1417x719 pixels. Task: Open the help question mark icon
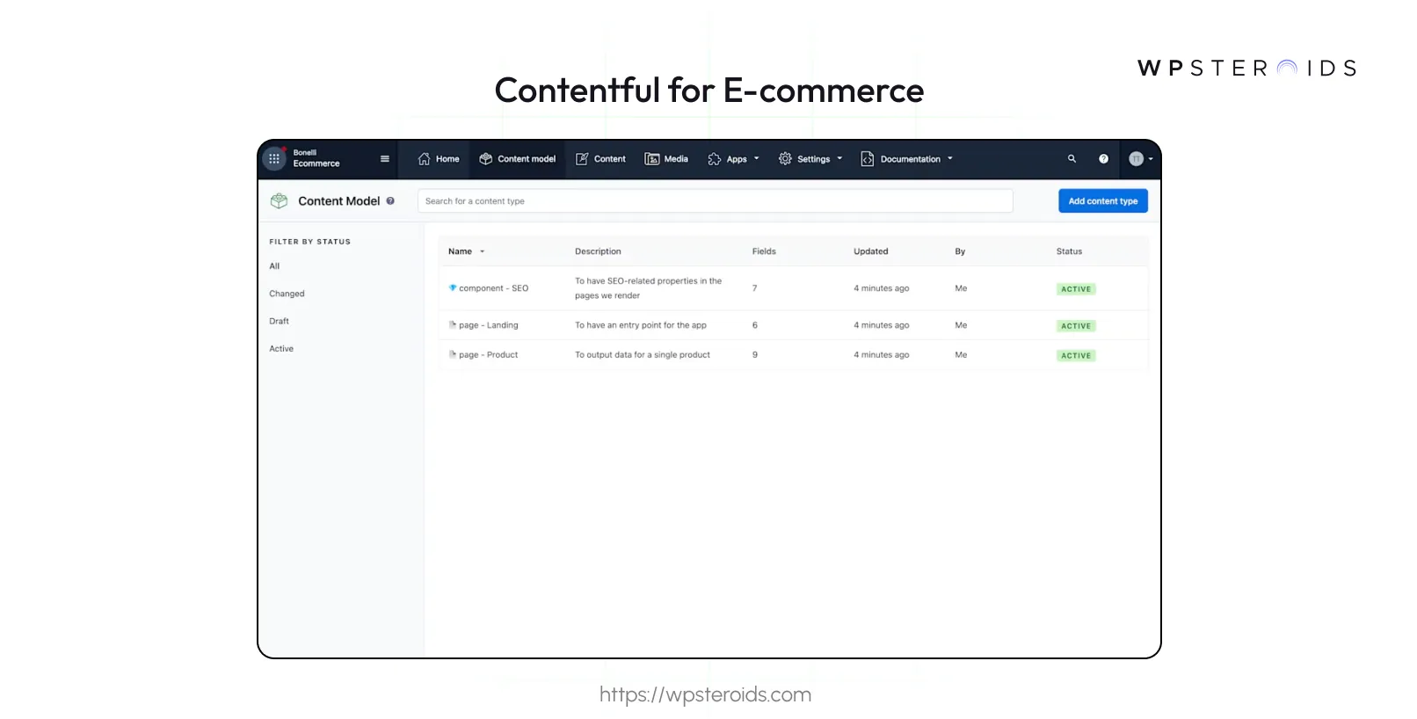coord(1103,159)
